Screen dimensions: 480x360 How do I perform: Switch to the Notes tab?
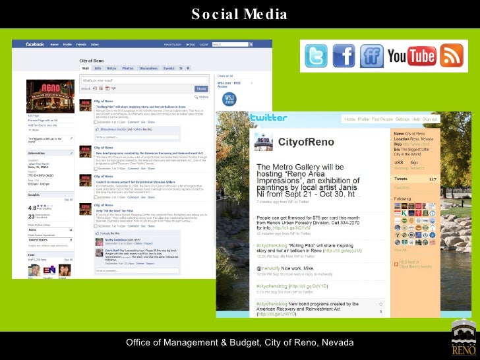point(111,69)
